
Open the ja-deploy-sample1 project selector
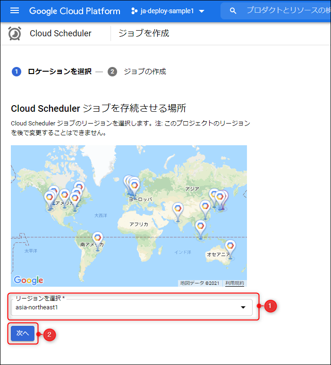point(168,11)
